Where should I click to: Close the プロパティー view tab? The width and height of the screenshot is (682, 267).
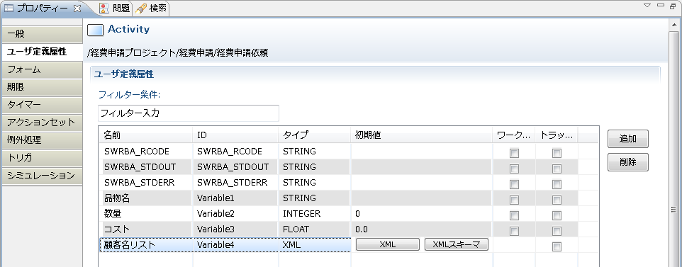click(x=77, y=8)
